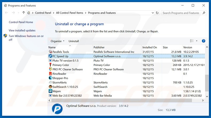The image size is (211, 118).
Task: Click the search magnifier icon
Action: click(204, 13)
